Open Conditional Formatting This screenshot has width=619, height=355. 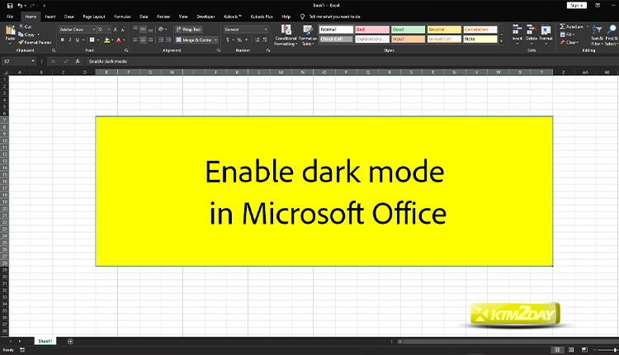point(286,35)
